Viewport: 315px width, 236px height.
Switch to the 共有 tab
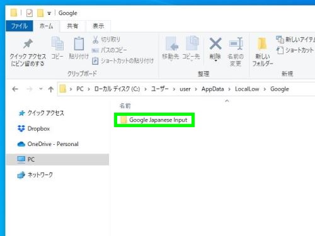coord(72,26)
